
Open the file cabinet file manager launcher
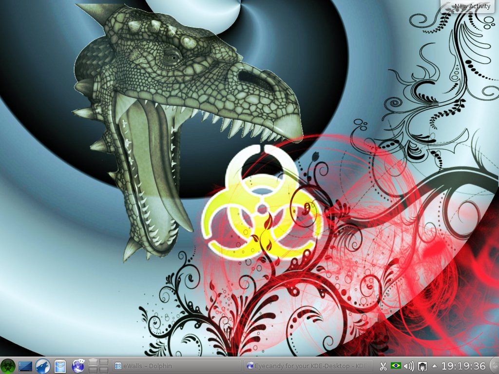point(60,366)
